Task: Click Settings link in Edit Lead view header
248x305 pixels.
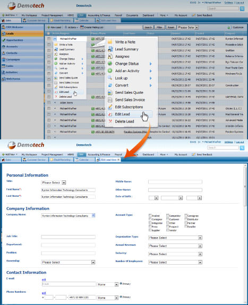Action: click(x=228, y=142)
